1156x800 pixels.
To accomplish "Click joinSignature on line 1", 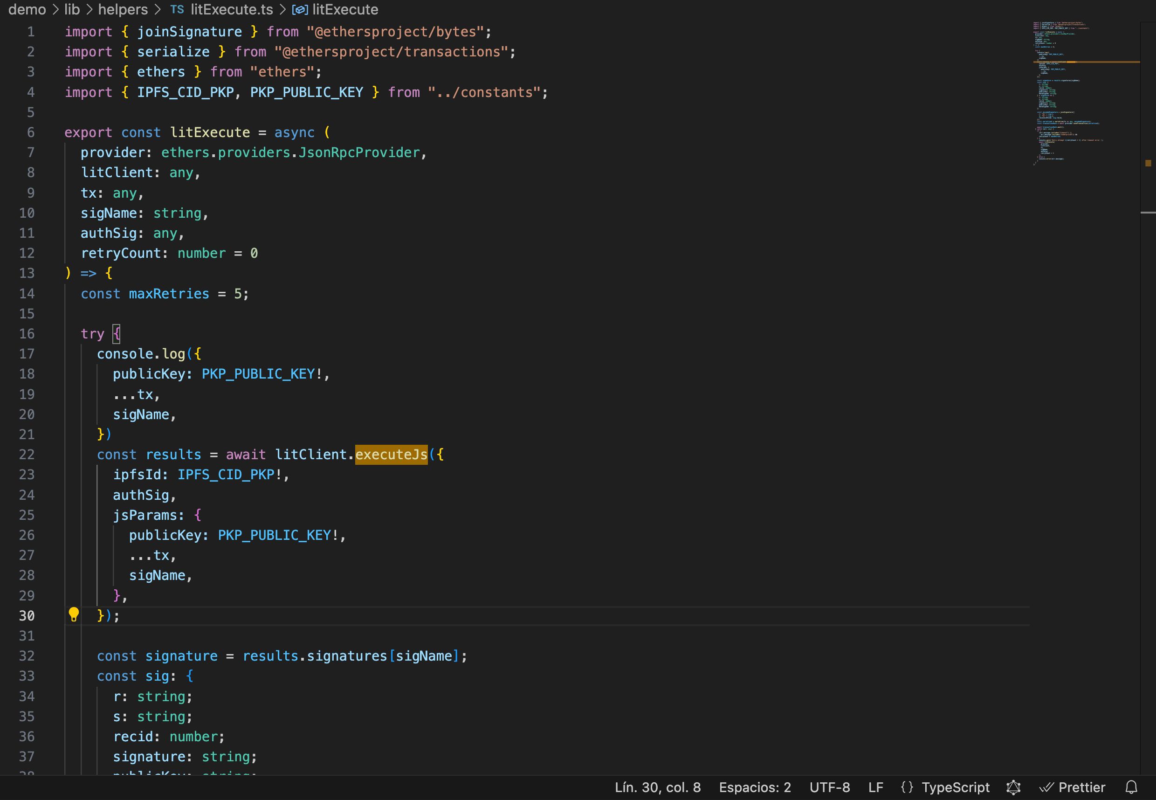I will point(189,32).
